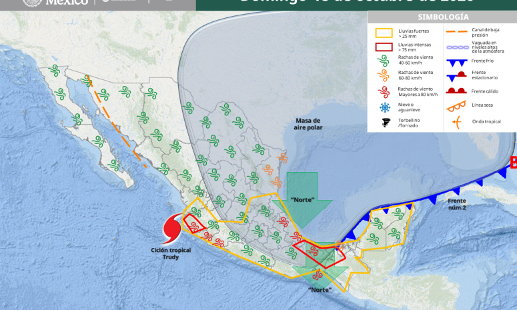Image resolution: width=517 pixels, height=310 pixels.
Task: Click the 'Torbellino /Tornado' label
Action: [x=409, y=123]
